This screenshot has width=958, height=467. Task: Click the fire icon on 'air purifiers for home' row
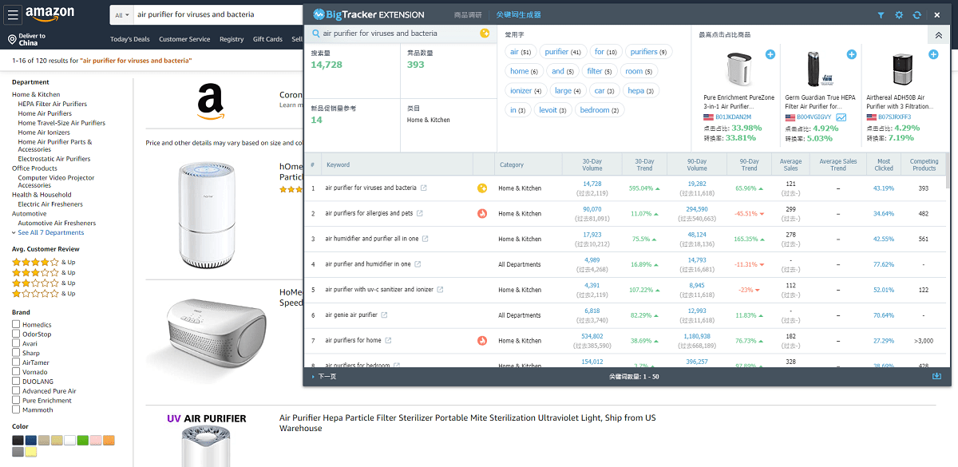pos(482,341)
